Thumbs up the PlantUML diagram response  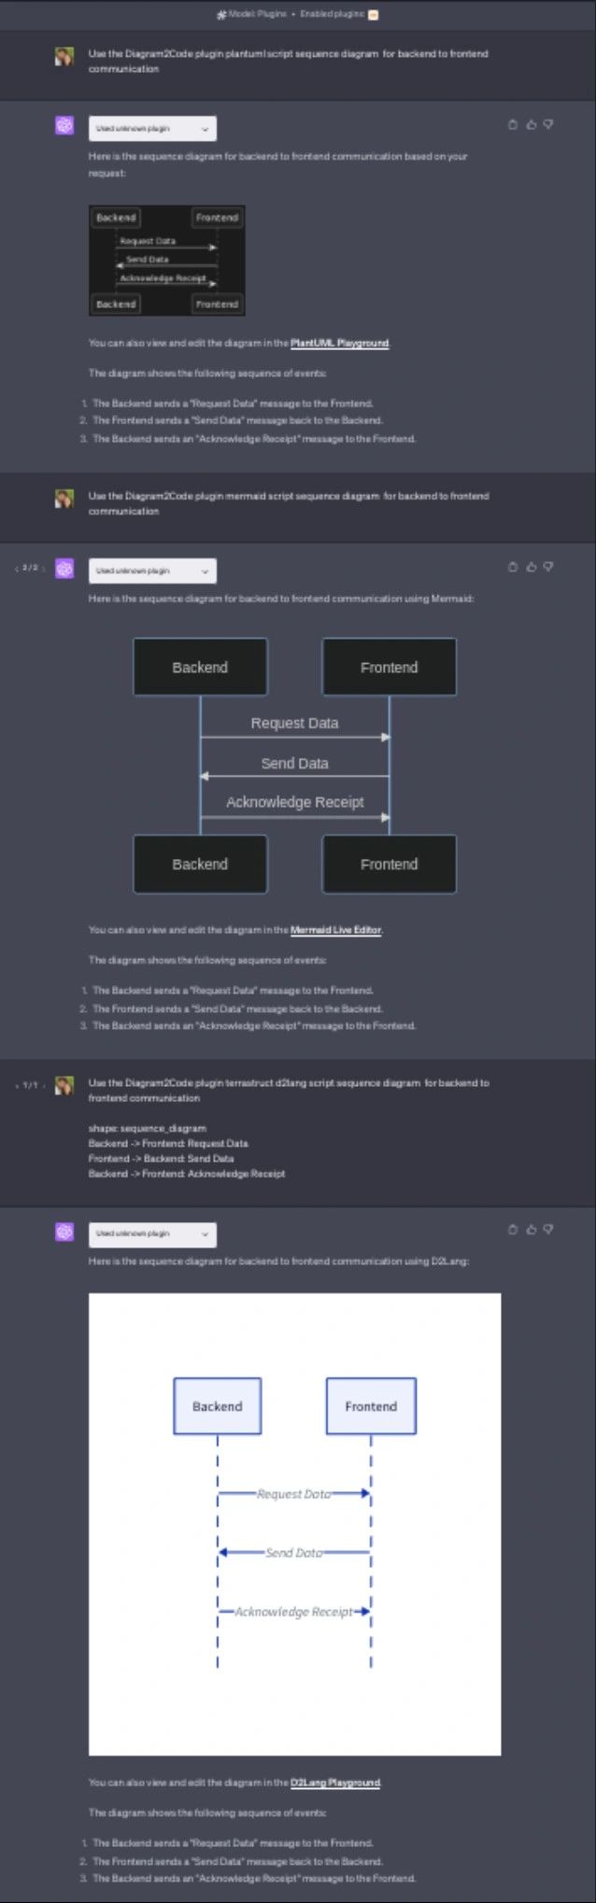[531, 125]
